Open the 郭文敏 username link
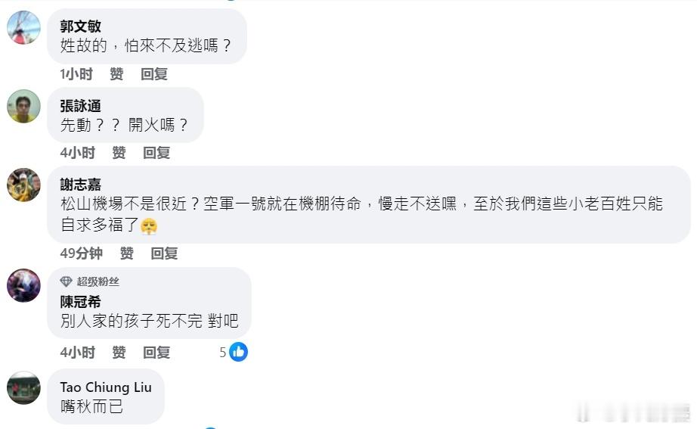Screen dimensions: 697x429 80,26
